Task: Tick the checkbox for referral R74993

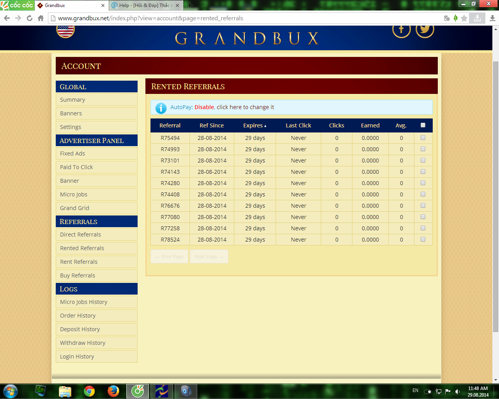Action: pyautogui.click(x=423, y=149)
